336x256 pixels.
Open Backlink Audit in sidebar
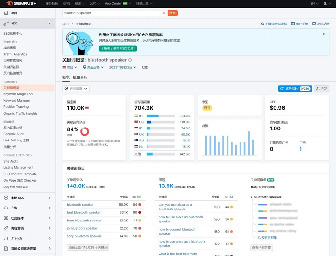(x=14, y=134)
